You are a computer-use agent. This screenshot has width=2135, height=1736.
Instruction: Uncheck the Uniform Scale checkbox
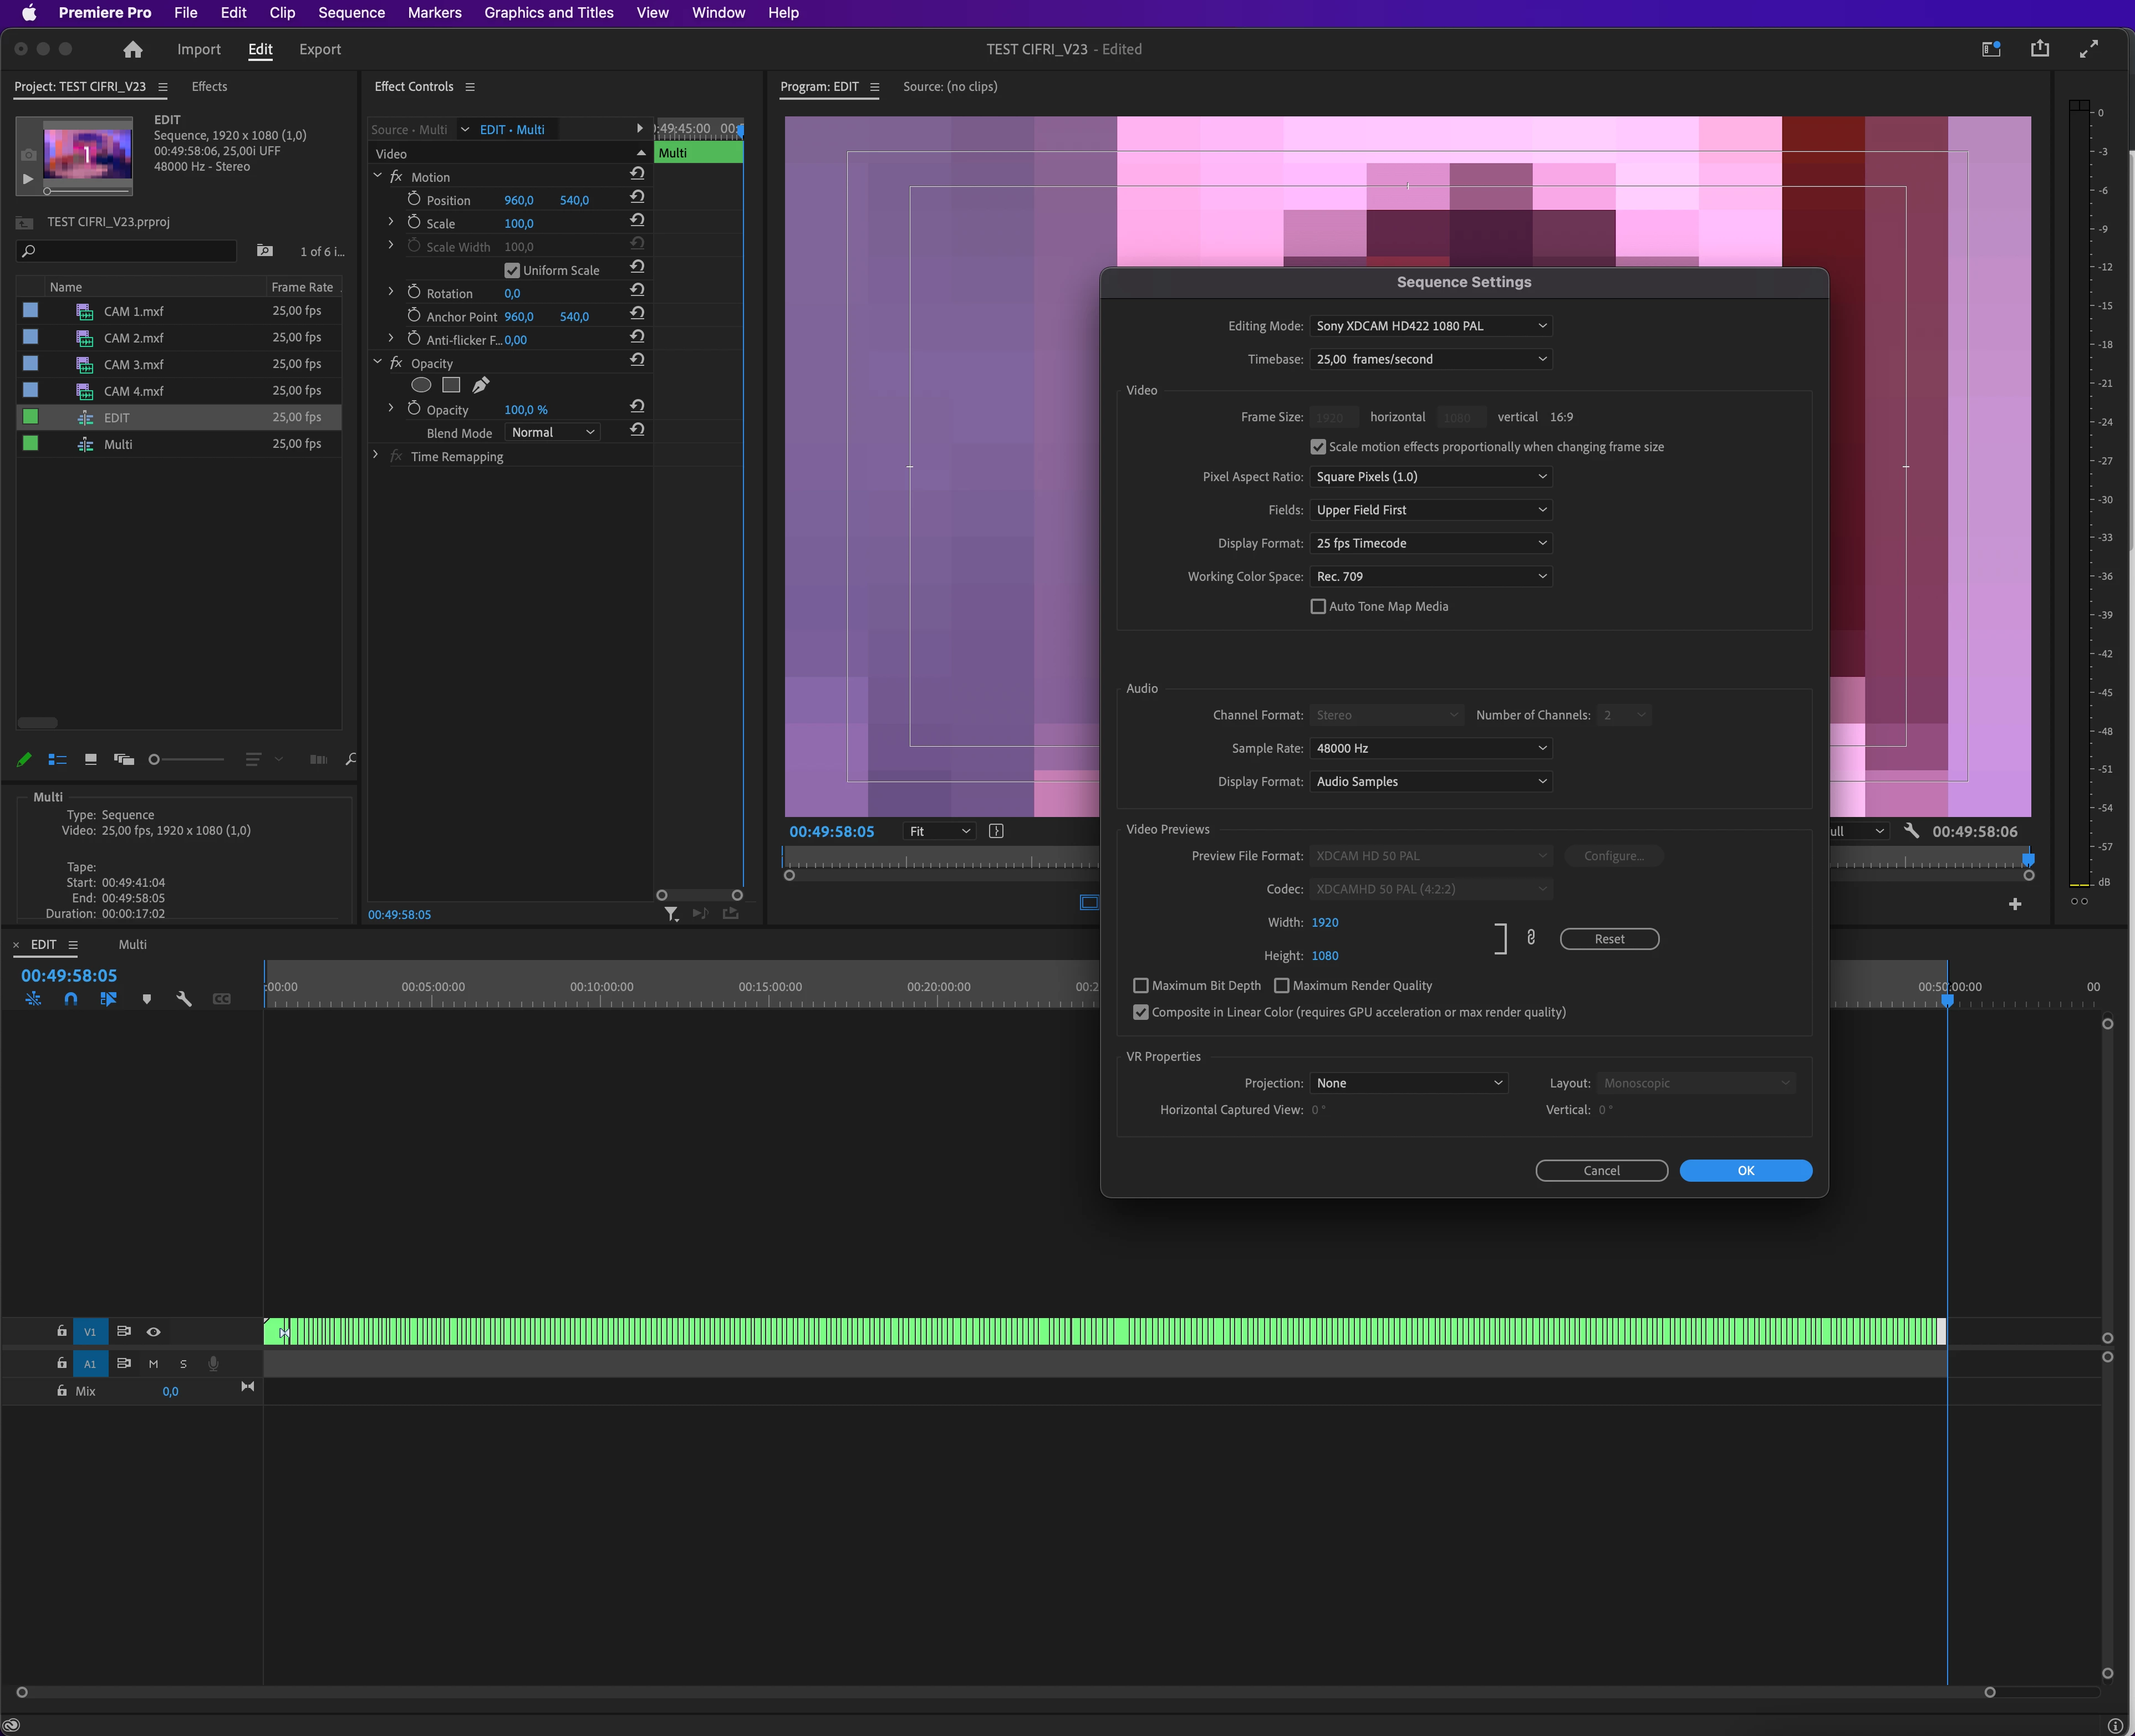point(512,271)
